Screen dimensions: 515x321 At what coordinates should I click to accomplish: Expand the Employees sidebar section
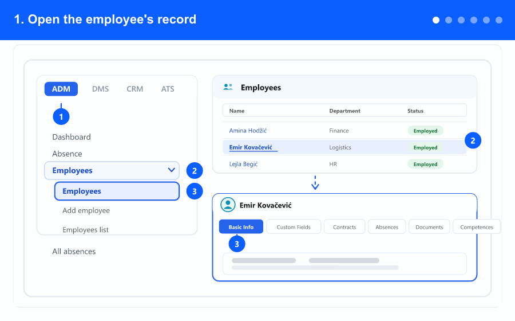[112, 170]
